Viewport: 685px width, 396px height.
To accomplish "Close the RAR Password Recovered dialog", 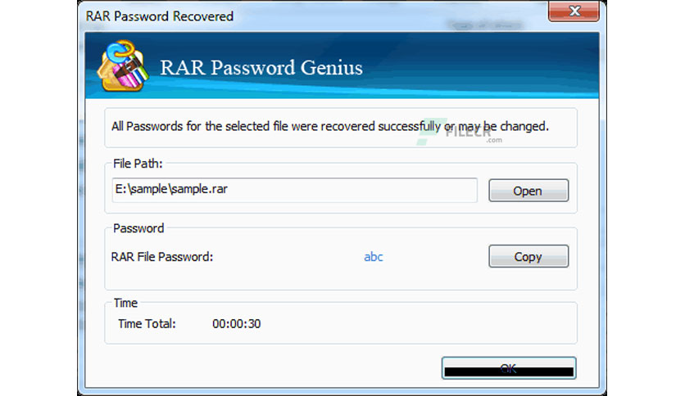I will (574, 11).
